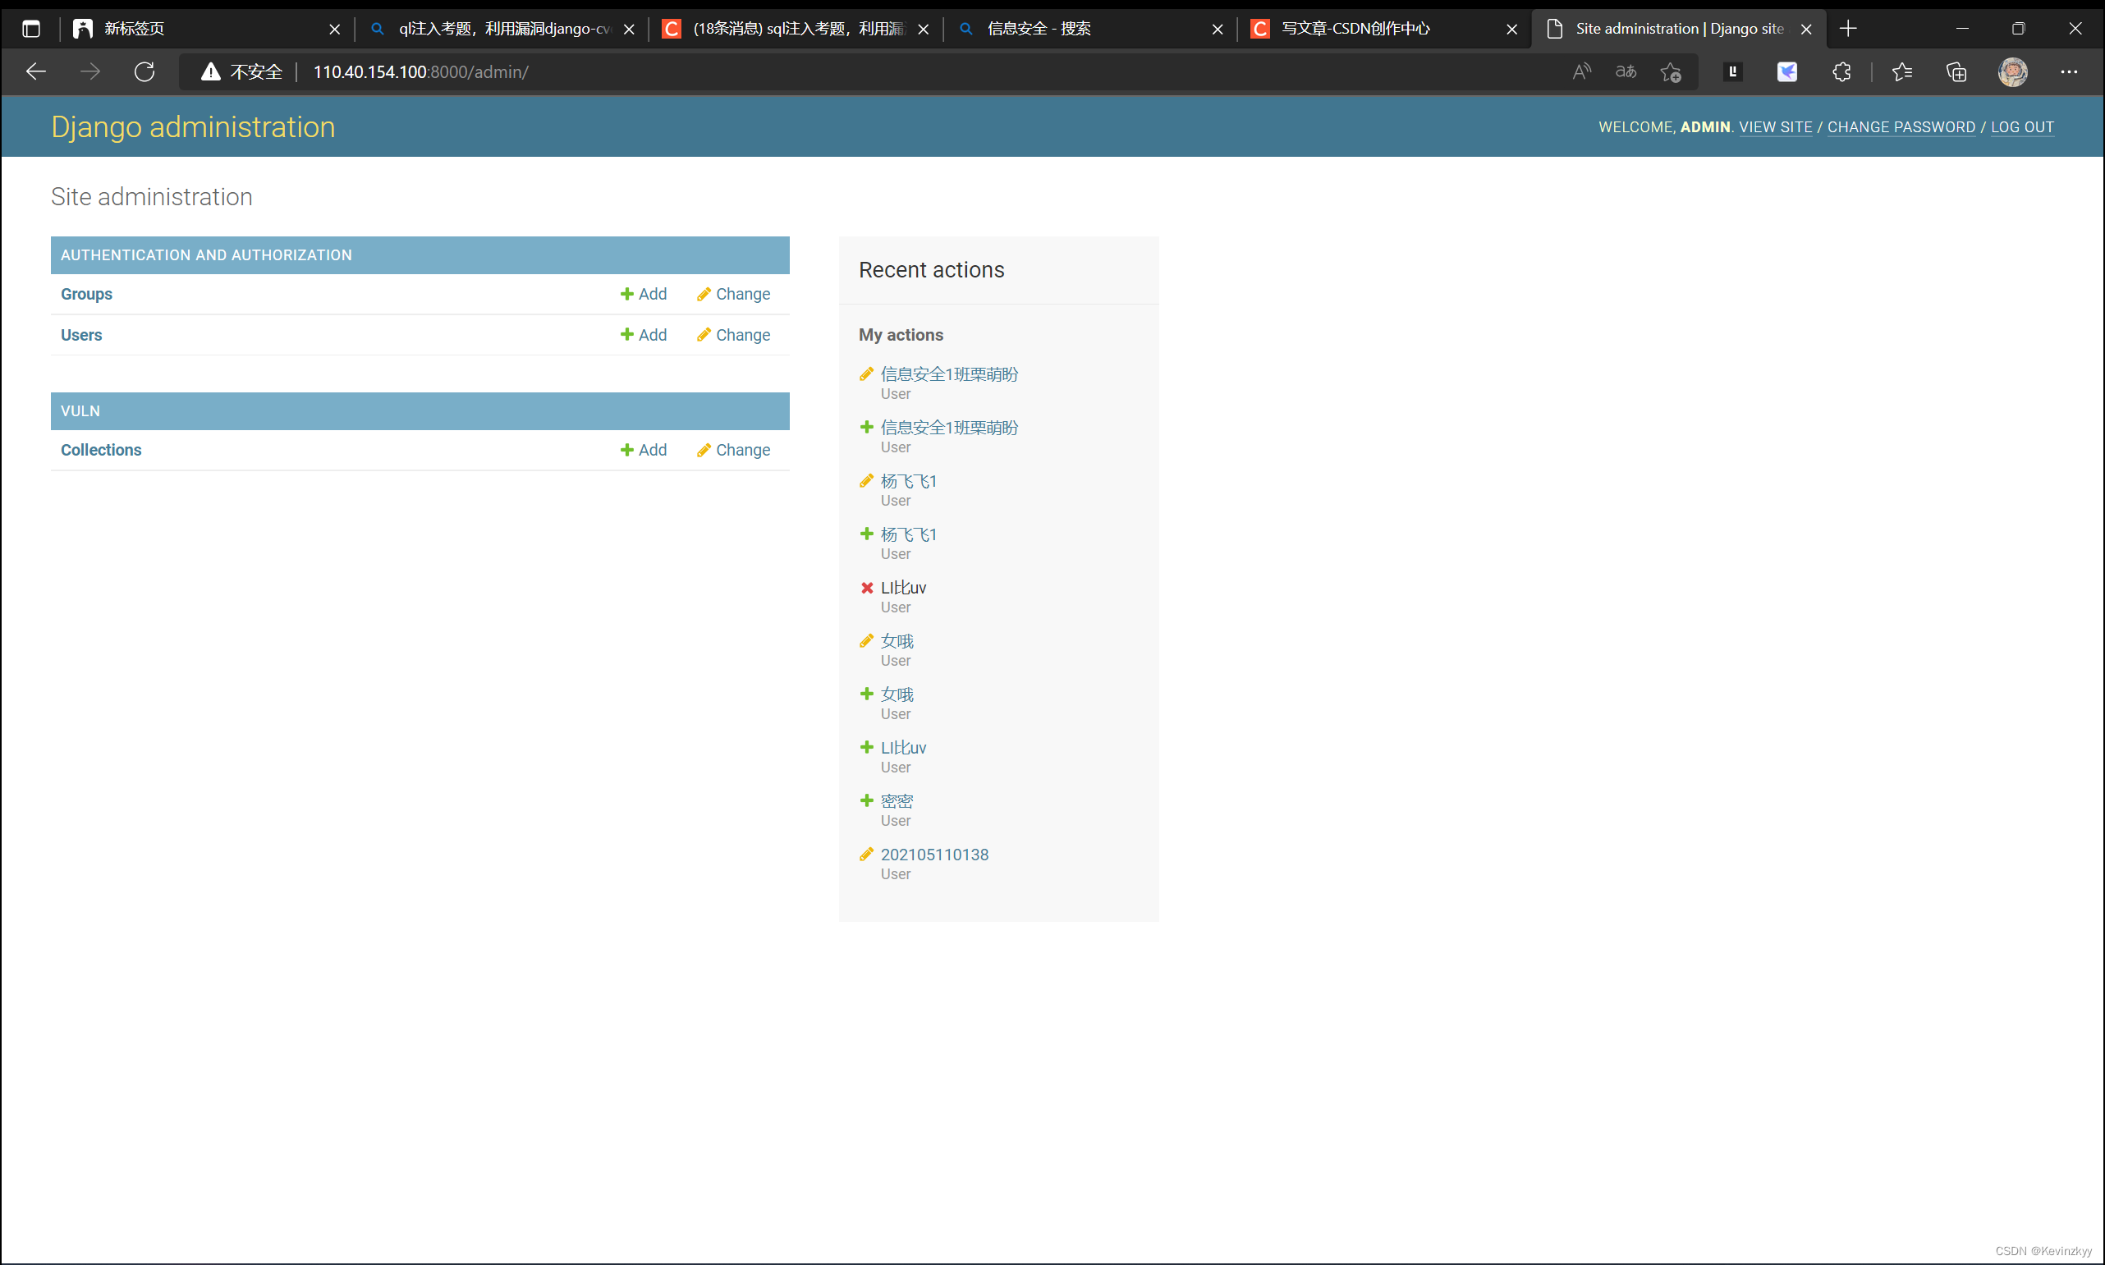Click the deleted LI比uv entry
The height and width of the screenshot is (1265, 2105).
coord(903,589)
